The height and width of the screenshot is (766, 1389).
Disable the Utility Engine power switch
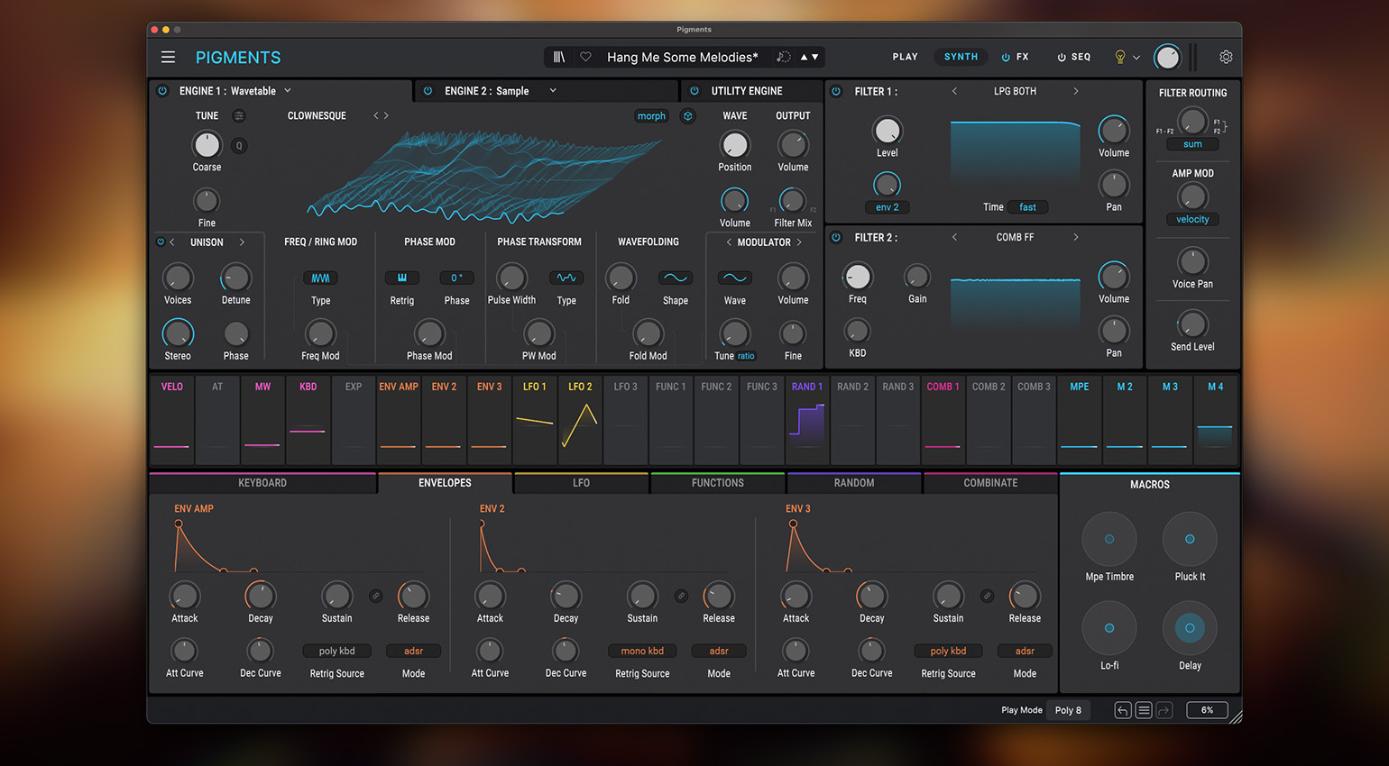[x=694, y=91]
